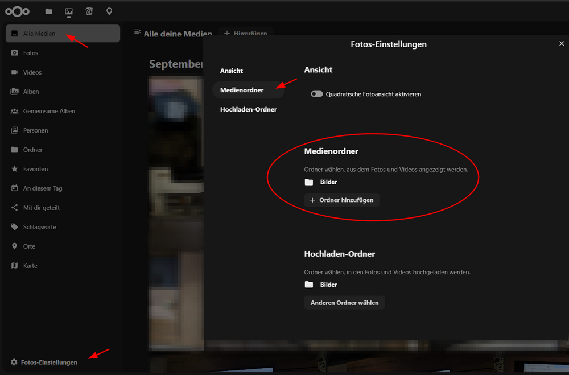Open Schlagworte tag entry in sidebar

click(63, 227)
